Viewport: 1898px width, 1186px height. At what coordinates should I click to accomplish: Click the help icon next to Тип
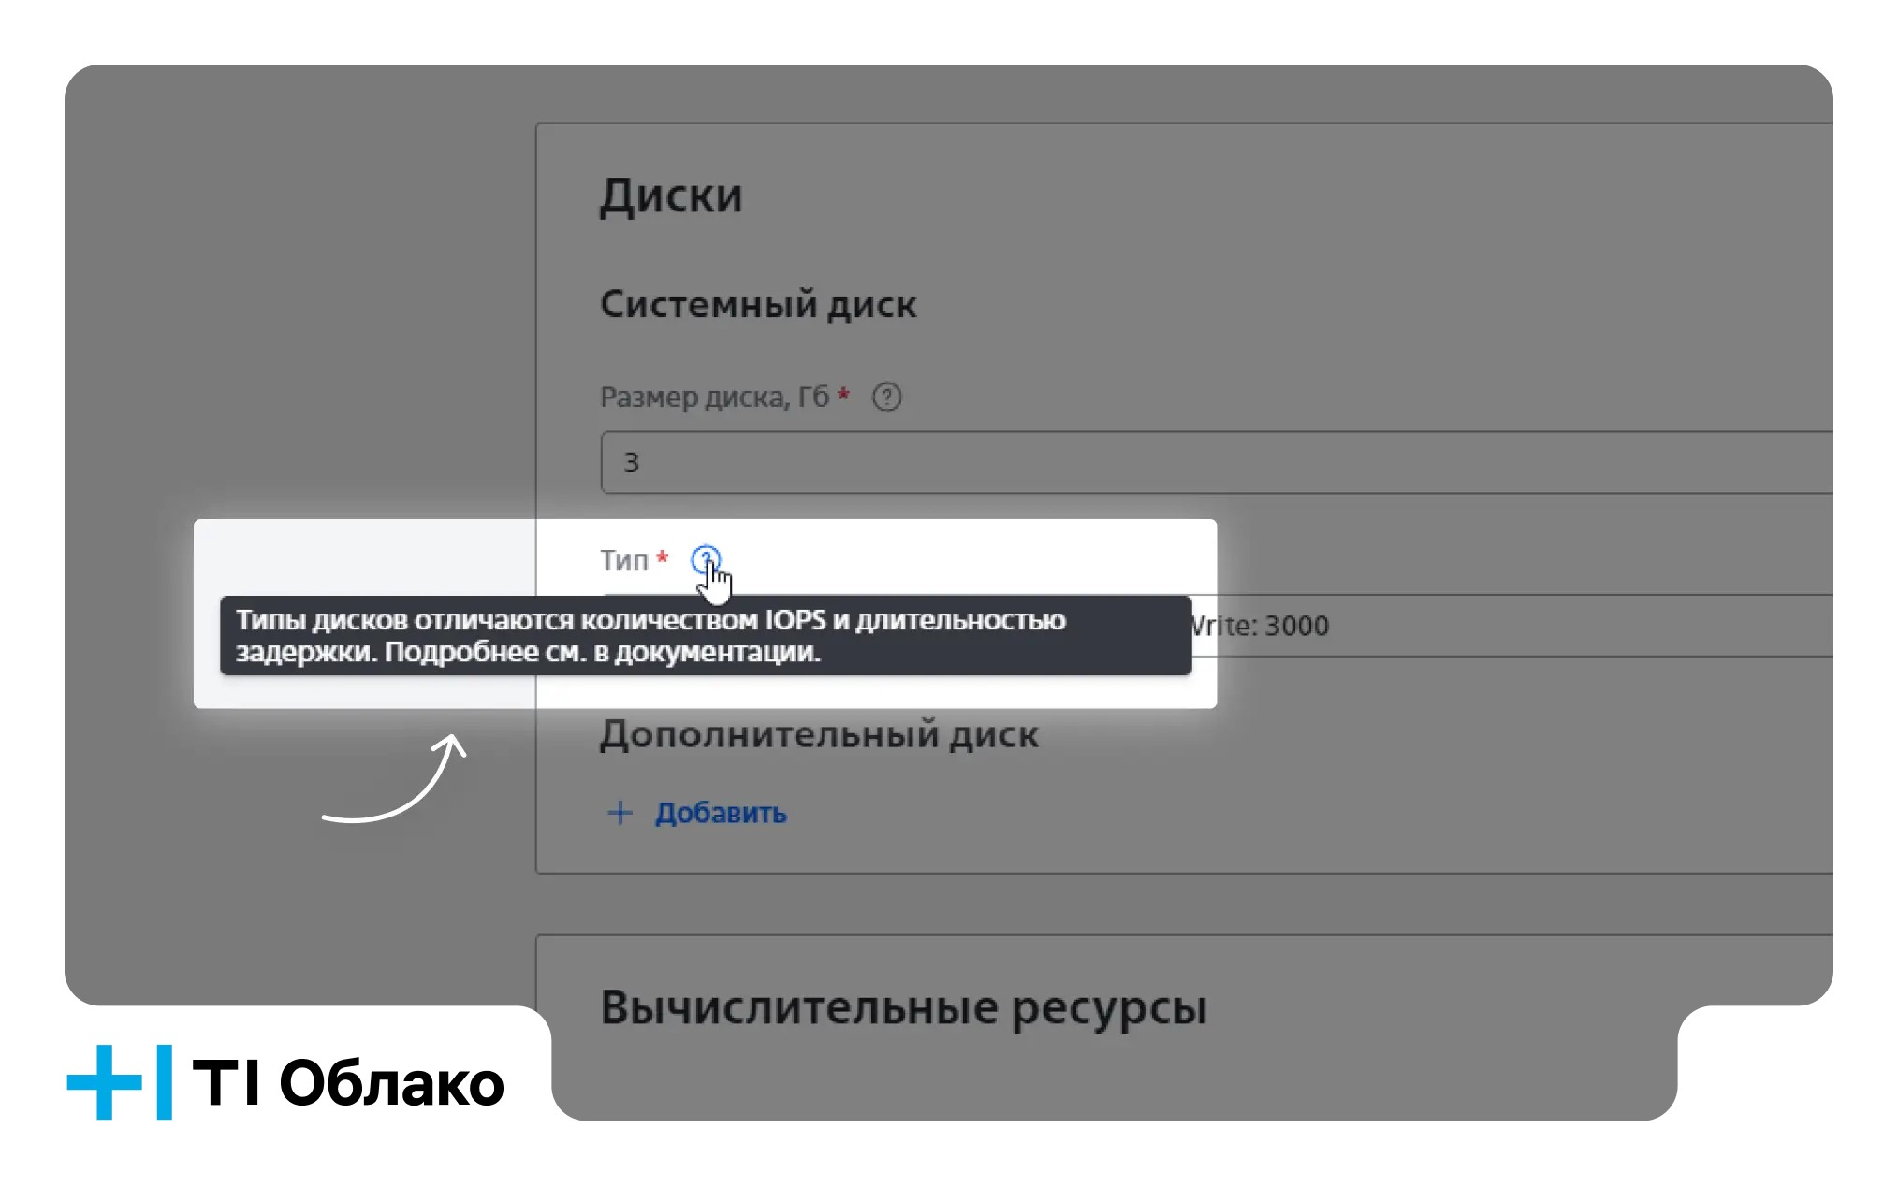click(x=706, y=560)
